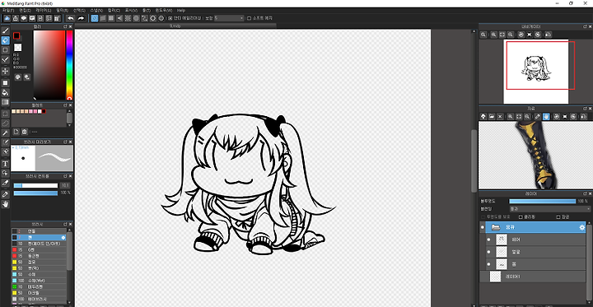Image resolution: width=593 pixels, height=307 pixels.
Task: Click the Redo arrow in top toolbar
Action: 81,18
